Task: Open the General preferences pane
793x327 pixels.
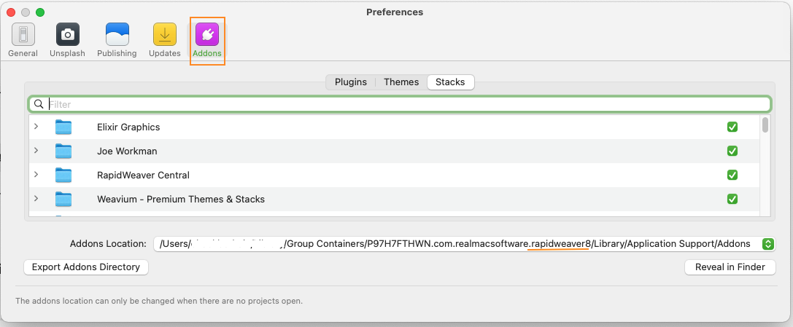Action: (23, 35)
